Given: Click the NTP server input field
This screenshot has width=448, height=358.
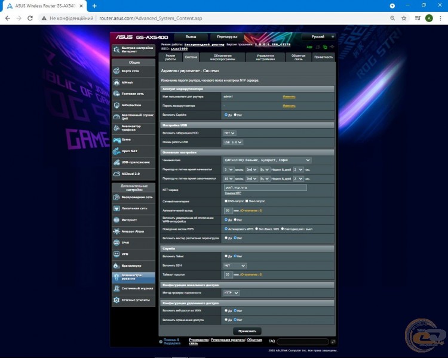Looking at the screenshot, I should click(265, 187).
